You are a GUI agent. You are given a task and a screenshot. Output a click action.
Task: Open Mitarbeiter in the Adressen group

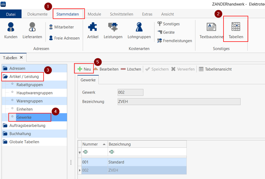coord(61,27)
